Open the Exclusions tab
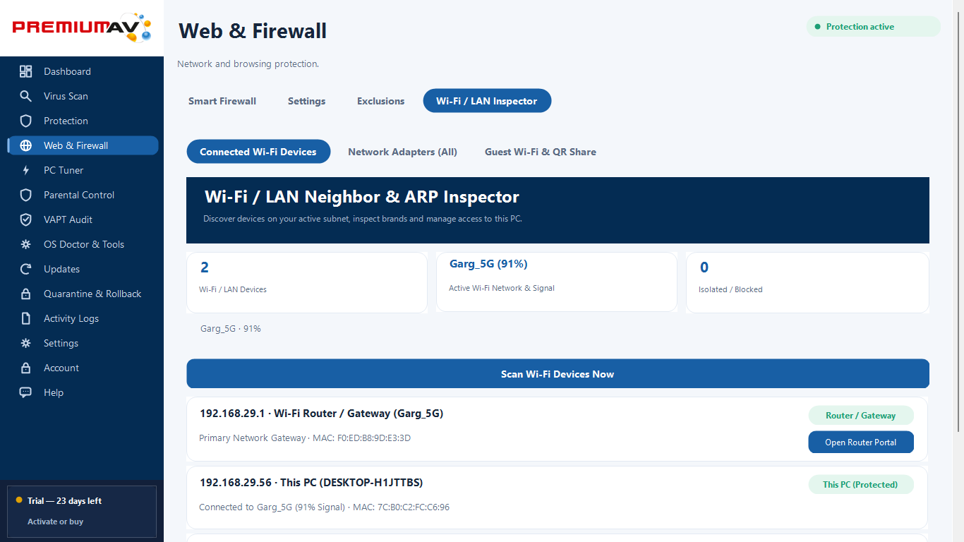Screen dimensions: 964x542 [380, 101]
